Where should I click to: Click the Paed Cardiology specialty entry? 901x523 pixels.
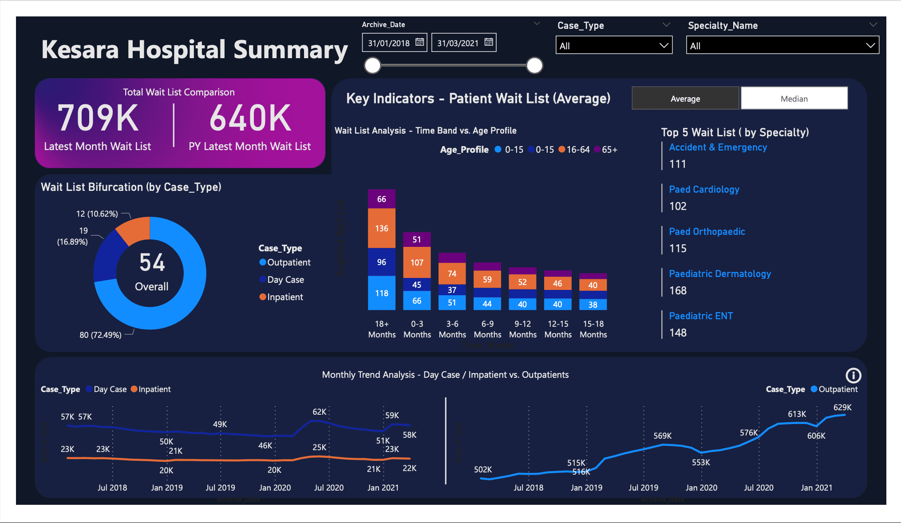(704, 190)
